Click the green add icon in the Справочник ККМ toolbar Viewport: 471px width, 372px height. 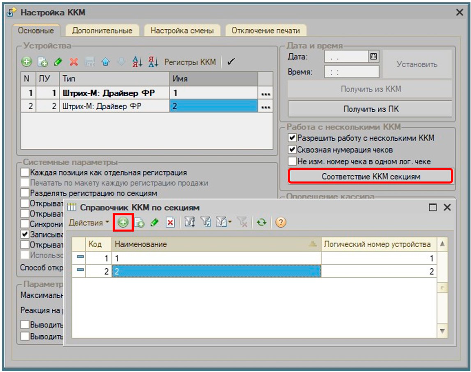(x=123, y=223)
